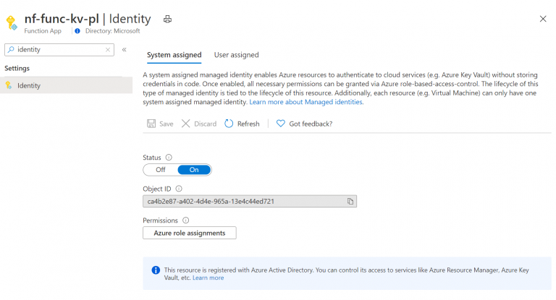Clear the search box with the X icon
Screen dimensions: 556x300
[x=108, y=50]
